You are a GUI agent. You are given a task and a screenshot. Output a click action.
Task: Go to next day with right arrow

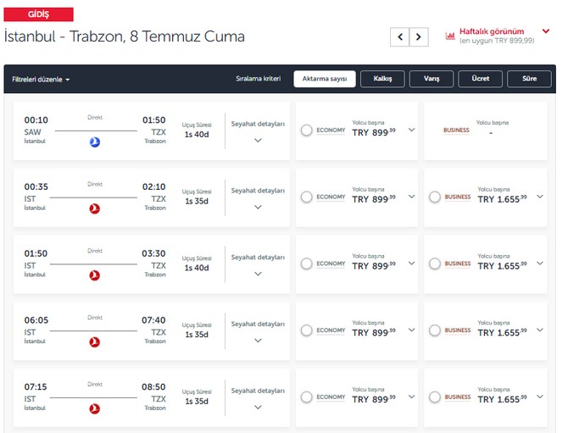click(x=419, y=37)
